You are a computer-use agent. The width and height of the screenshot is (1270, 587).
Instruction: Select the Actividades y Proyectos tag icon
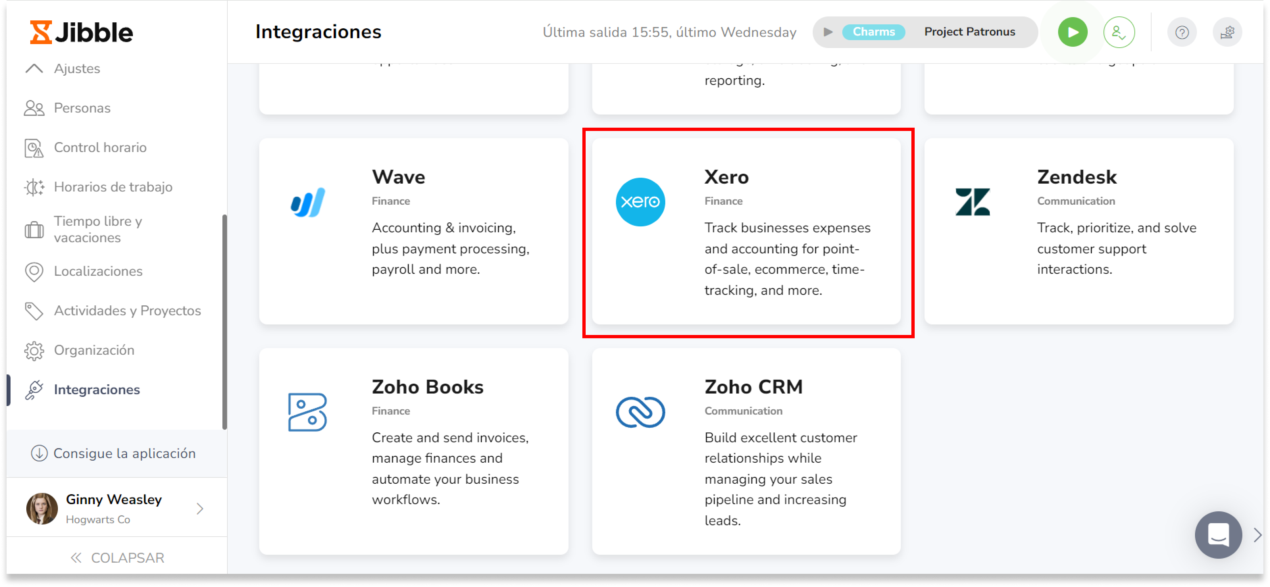click(34, 311)
